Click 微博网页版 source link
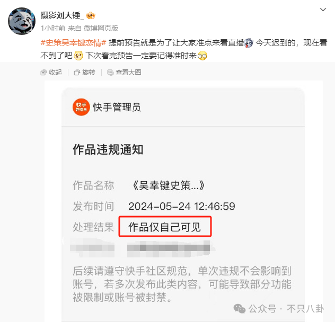Screen dimensions: 335x322 101,28
